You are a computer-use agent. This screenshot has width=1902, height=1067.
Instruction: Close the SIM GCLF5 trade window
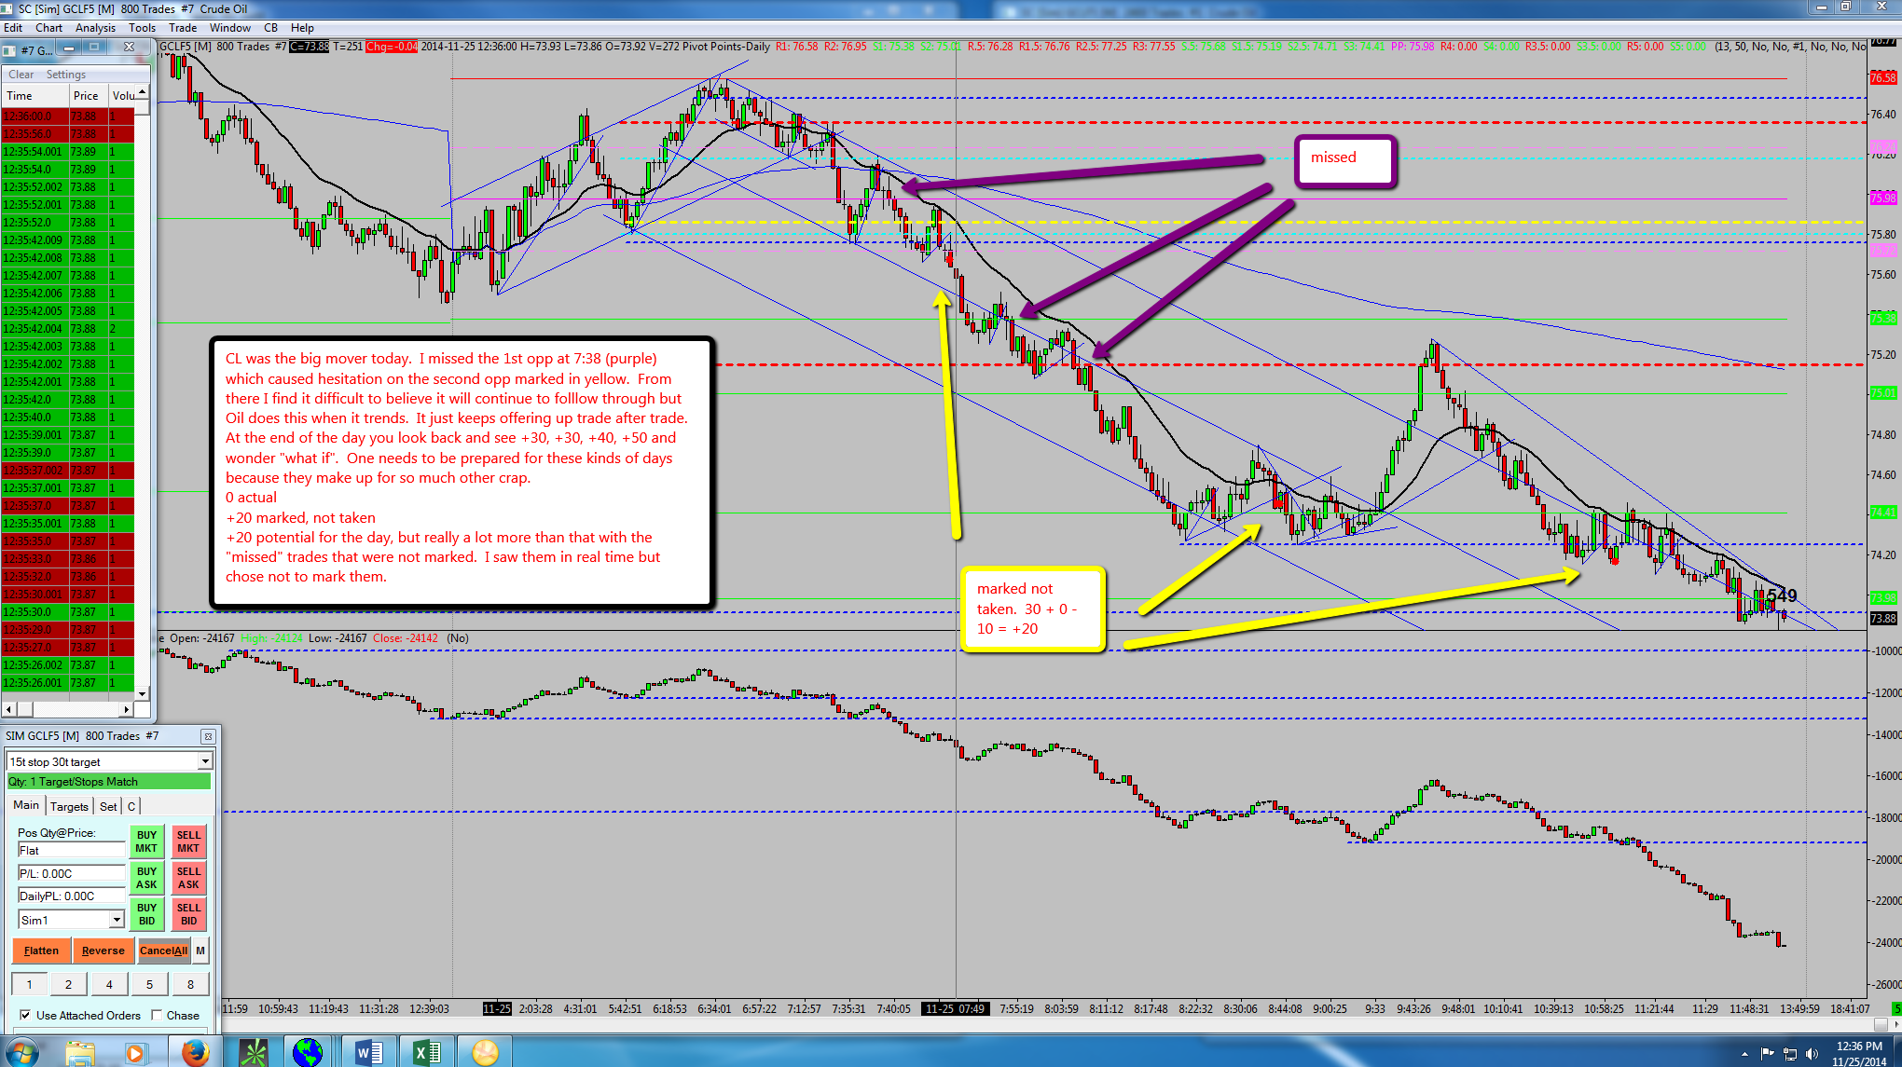coord(208,736)
